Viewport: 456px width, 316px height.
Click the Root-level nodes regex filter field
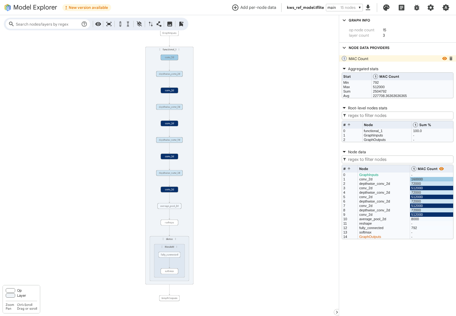click(397, 116)
